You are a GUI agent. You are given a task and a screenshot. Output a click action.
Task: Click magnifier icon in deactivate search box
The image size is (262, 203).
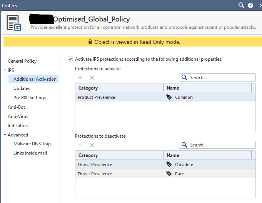184,145
